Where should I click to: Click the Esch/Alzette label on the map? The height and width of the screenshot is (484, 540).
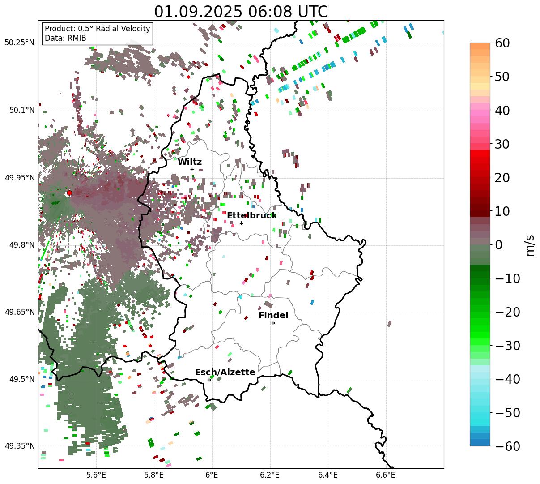coord(225,373)
